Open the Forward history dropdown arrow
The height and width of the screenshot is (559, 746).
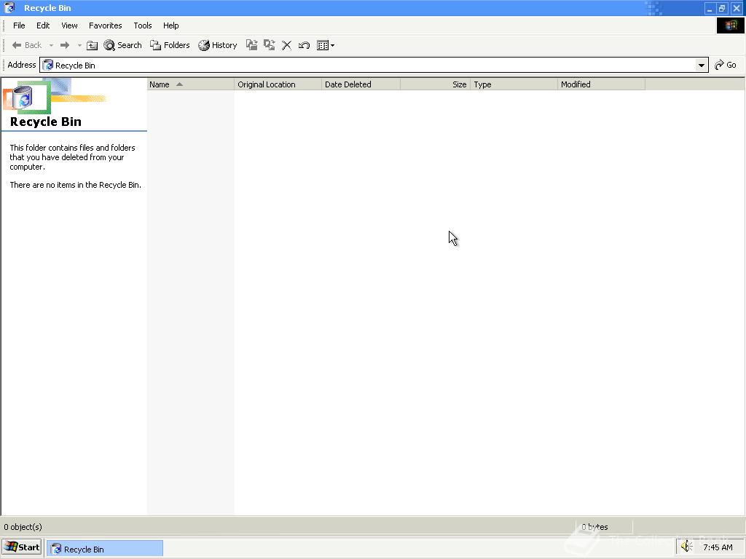click(x=79, y=46)
